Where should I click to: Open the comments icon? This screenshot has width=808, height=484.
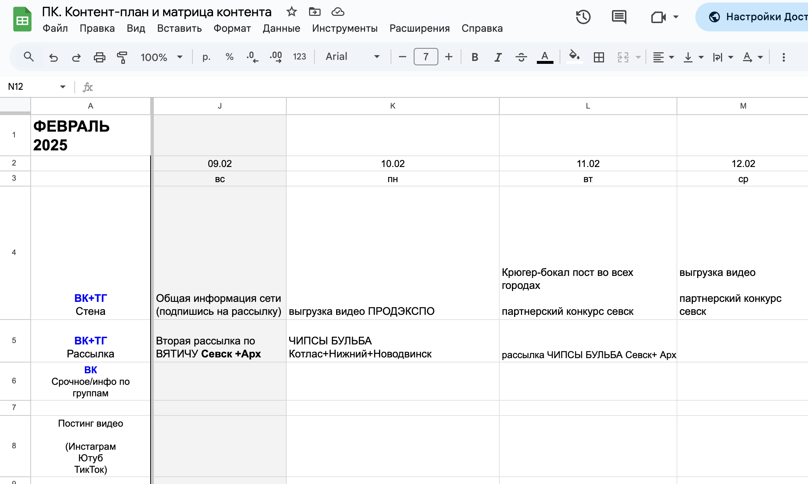click(x=619, y=17)
